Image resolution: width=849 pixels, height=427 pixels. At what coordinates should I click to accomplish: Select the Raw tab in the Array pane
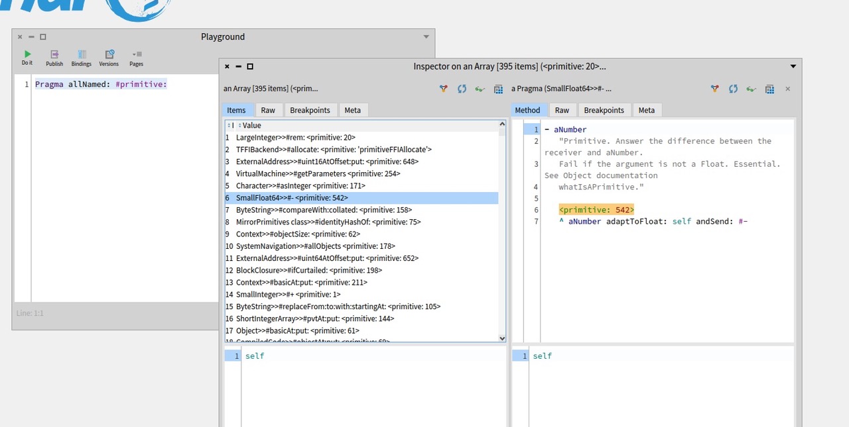[268, 111]
